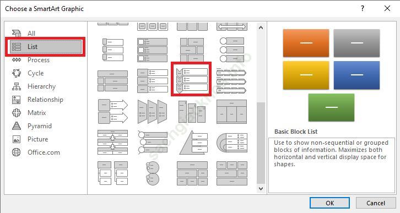
Task: Cancel the SmartArt dialog
Action: pos(376,203)
